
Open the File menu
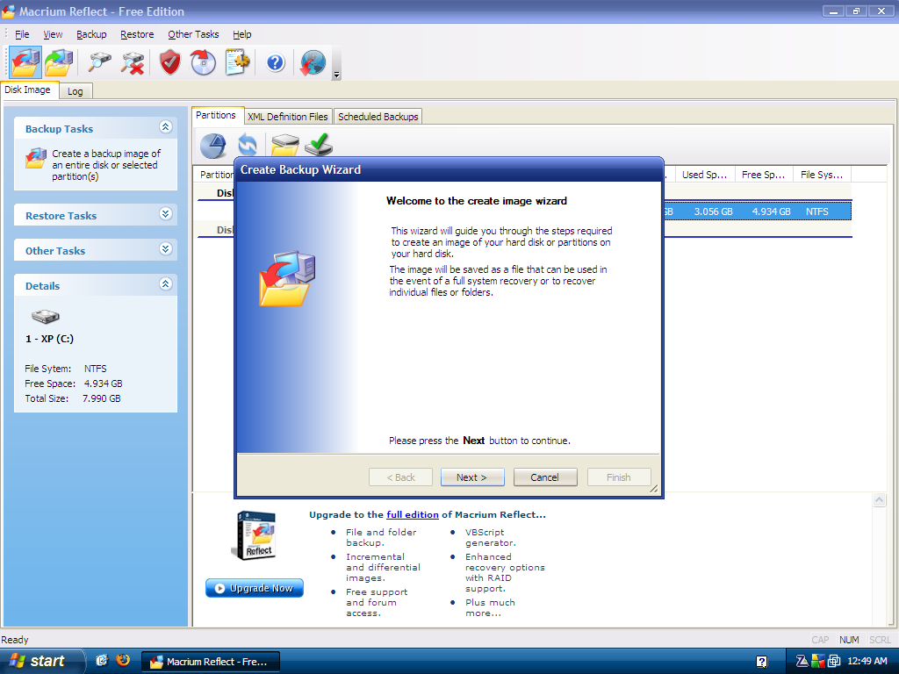22,34
